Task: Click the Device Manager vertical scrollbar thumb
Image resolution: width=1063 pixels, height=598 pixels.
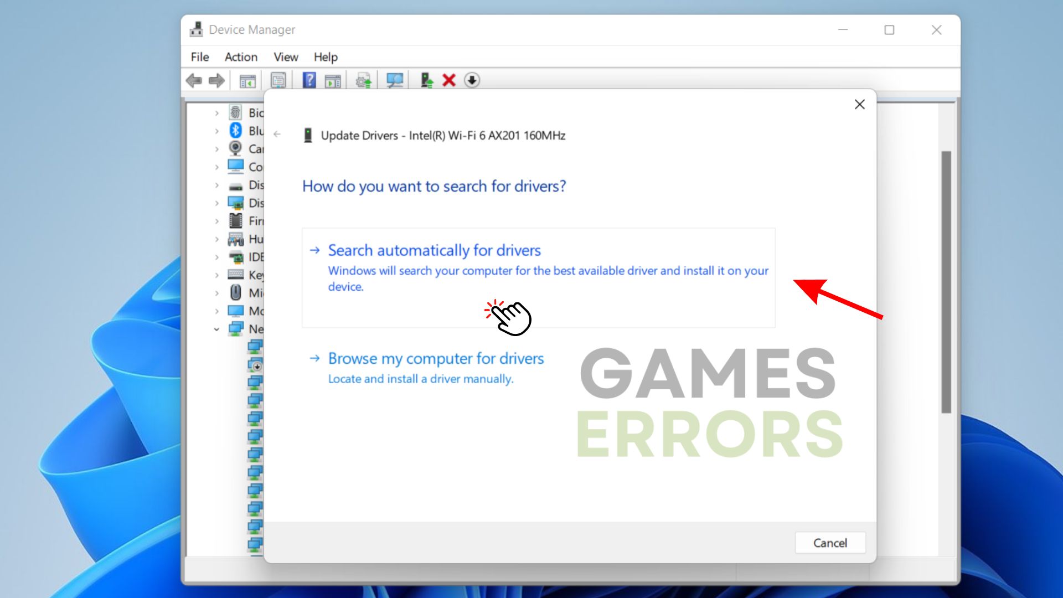Action: tap(946, 282)
